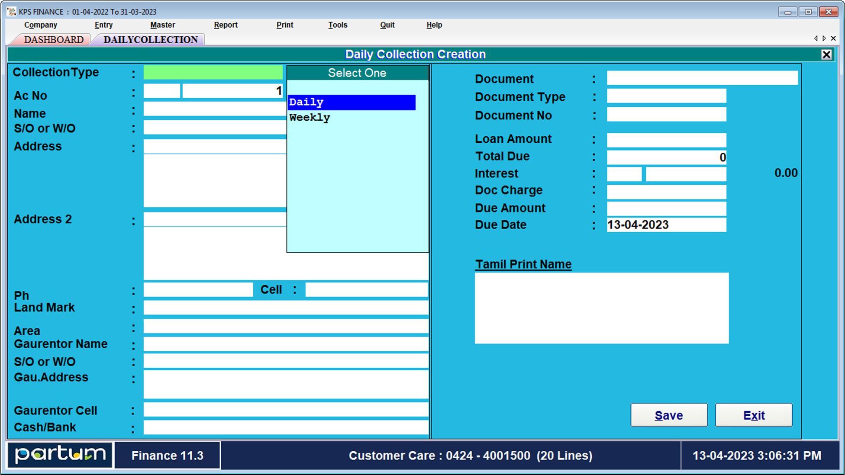
Task: Open the Print menu
Action: coord(285,25)
